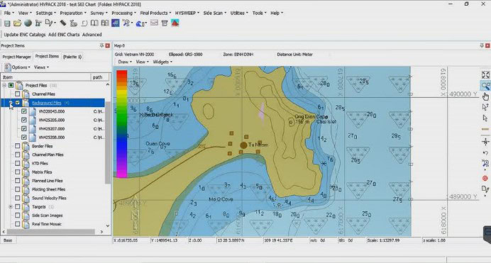
Task: Select the zoom window magnifier tool
Action: [x=485, y=85]
